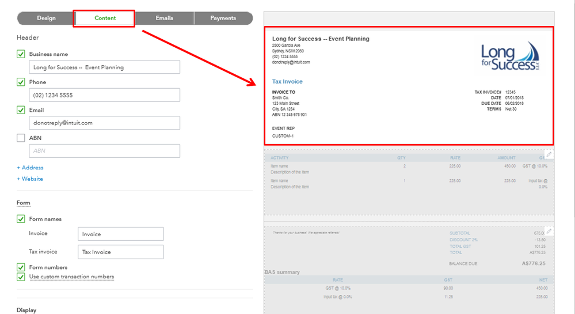The height and width of the screenshot is (314, 575).
Task: Click the Tax invoice form name field
Action: 121,252
